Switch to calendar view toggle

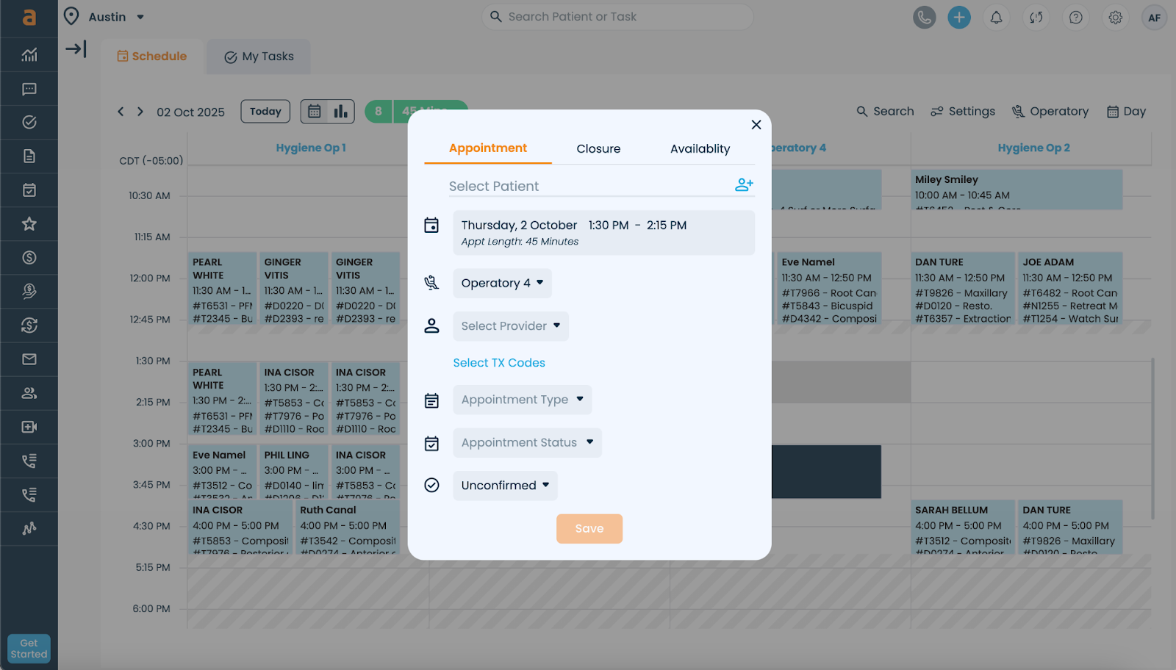pyautogui.click(x=315, y=112)
